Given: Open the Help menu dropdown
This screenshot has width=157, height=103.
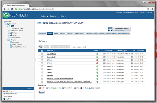Looking at the screenshot, I should point(63,16).
